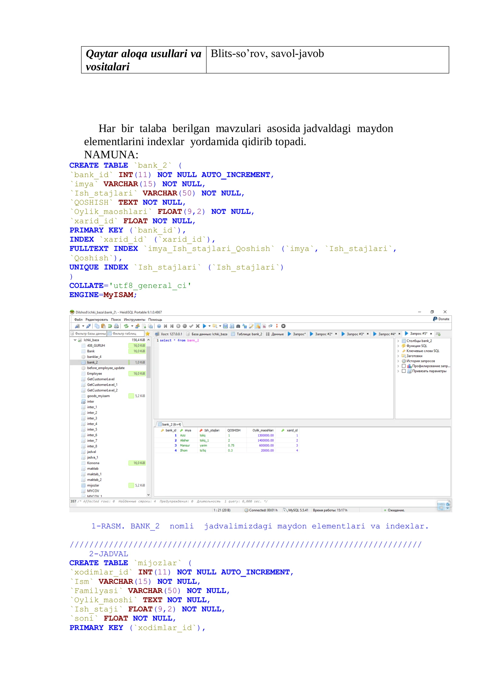The width and height of the screenshot is (486, 687).
Task: Expand the Столбцы bank_2 node
Action: click(398, 341)
